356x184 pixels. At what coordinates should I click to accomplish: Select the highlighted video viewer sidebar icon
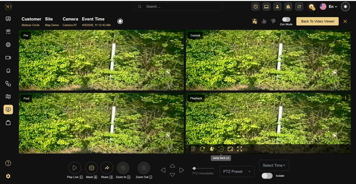tap(8, 110)
